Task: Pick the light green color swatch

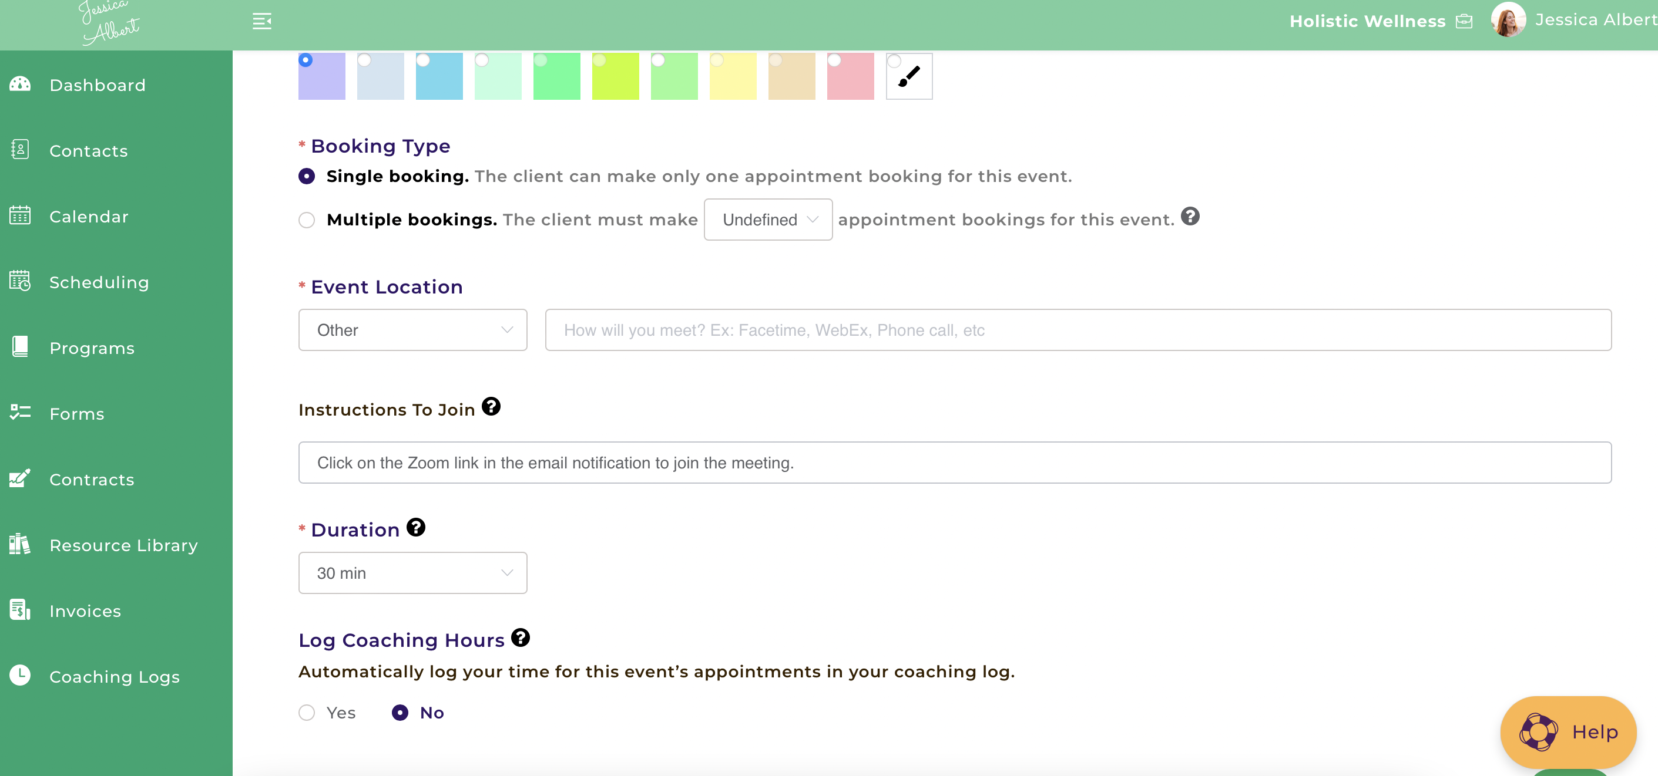Action: pyautogui.click(x=674, y=76)
